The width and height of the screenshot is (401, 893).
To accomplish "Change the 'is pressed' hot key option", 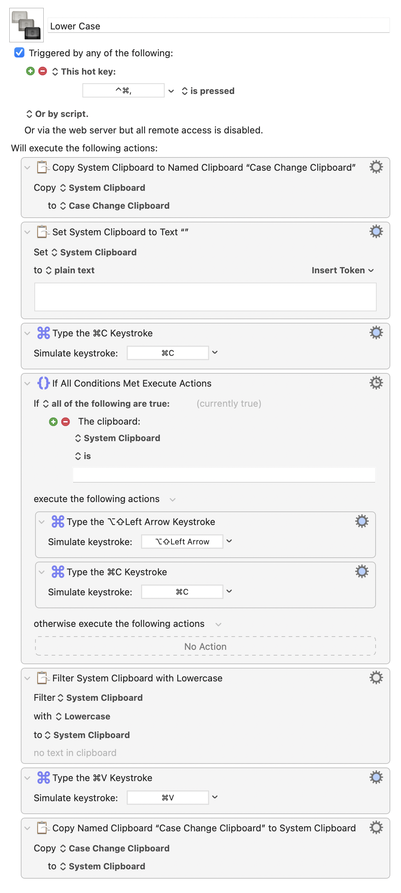I will coord(208,91).
